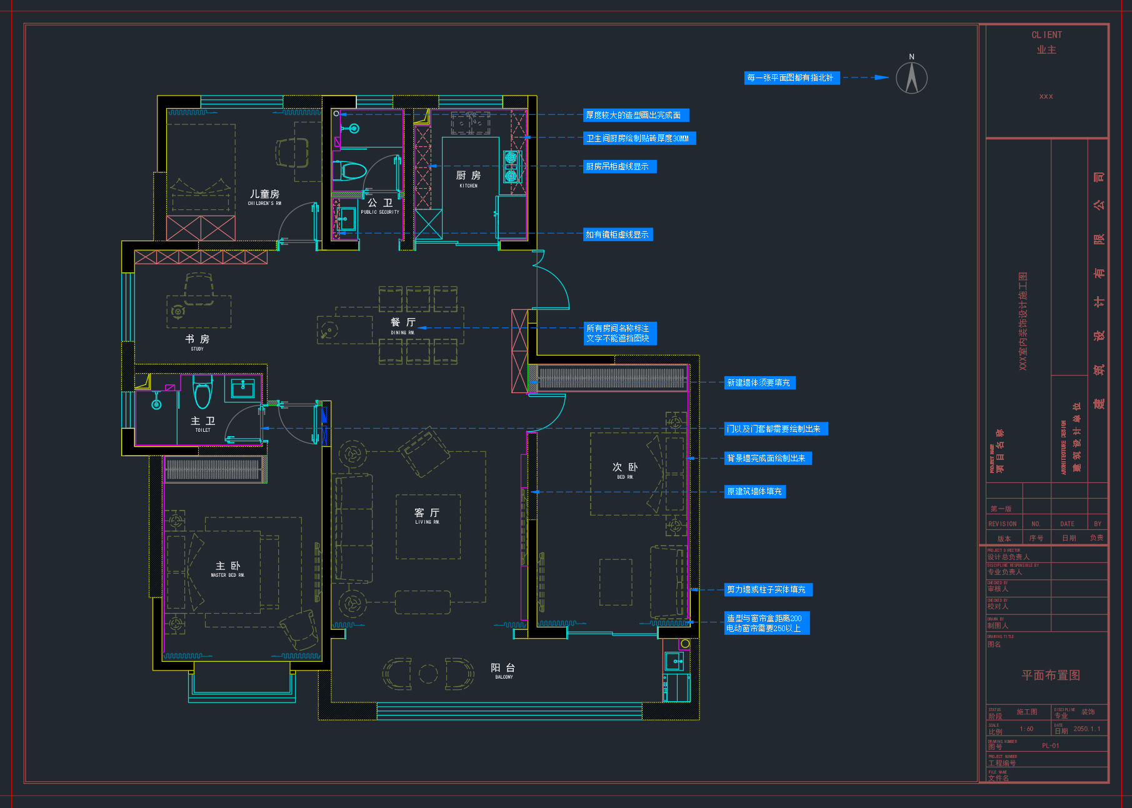1132x808 pixels.
Task: Click the 书房 STUDY room label
Action: [197, 342]
